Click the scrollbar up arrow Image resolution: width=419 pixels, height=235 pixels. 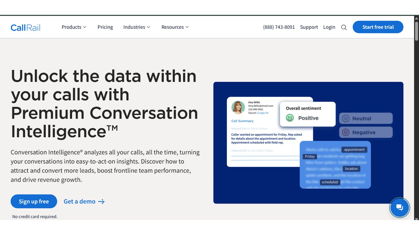click(416, 18)
